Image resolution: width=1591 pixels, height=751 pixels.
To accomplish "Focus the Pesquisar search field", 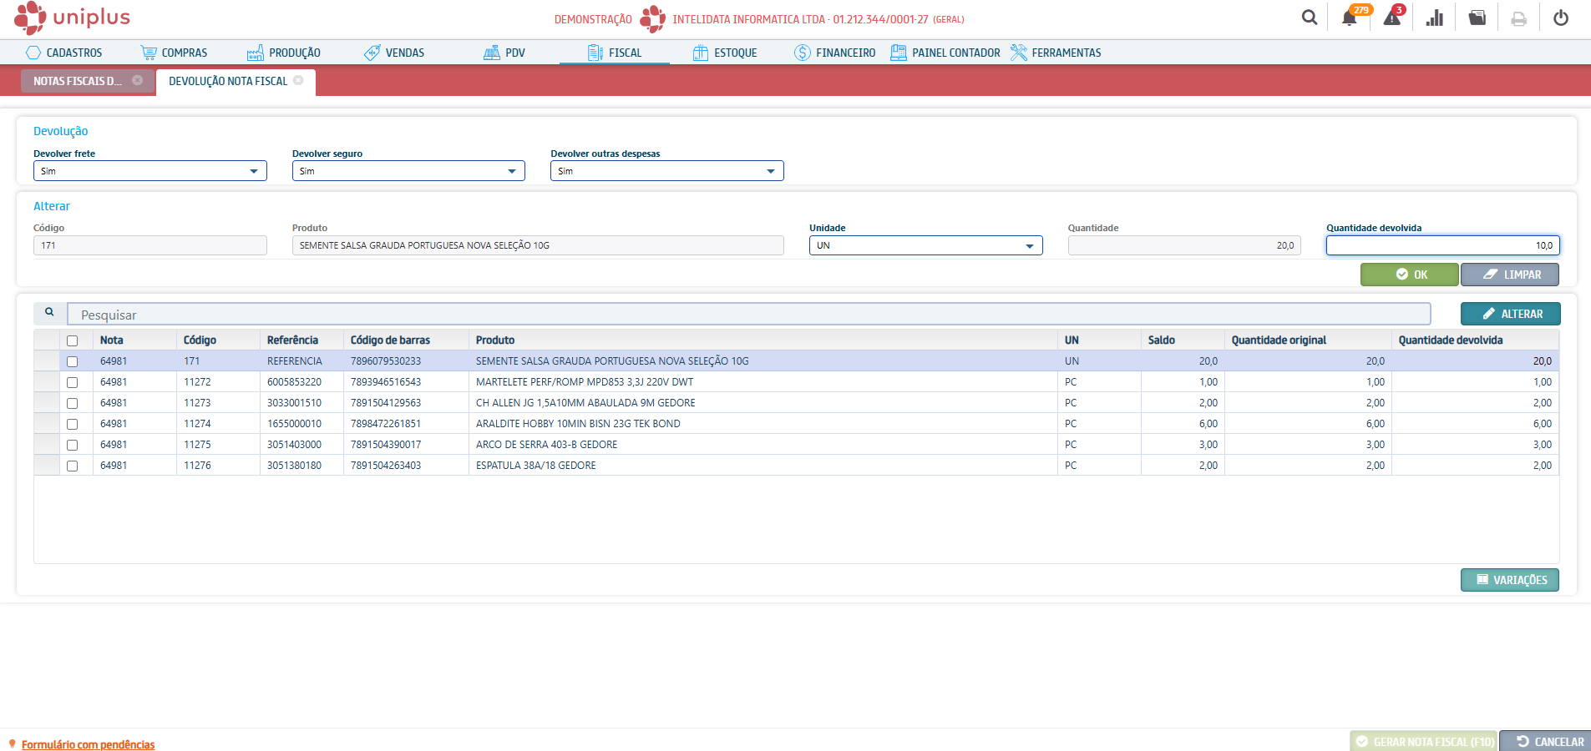I will 748,315.
